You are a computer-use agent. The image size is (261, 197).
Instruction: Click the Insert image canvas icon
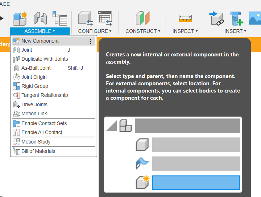pos(255,18)
